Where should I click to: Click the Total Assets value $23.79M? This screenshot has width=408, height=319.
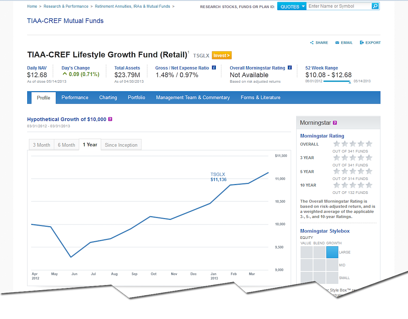click(127, 75)
